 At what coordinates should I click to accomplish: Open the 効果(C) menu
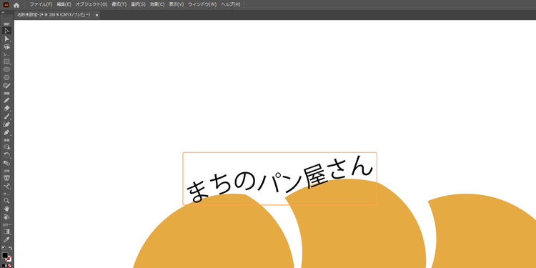point(157,4)
